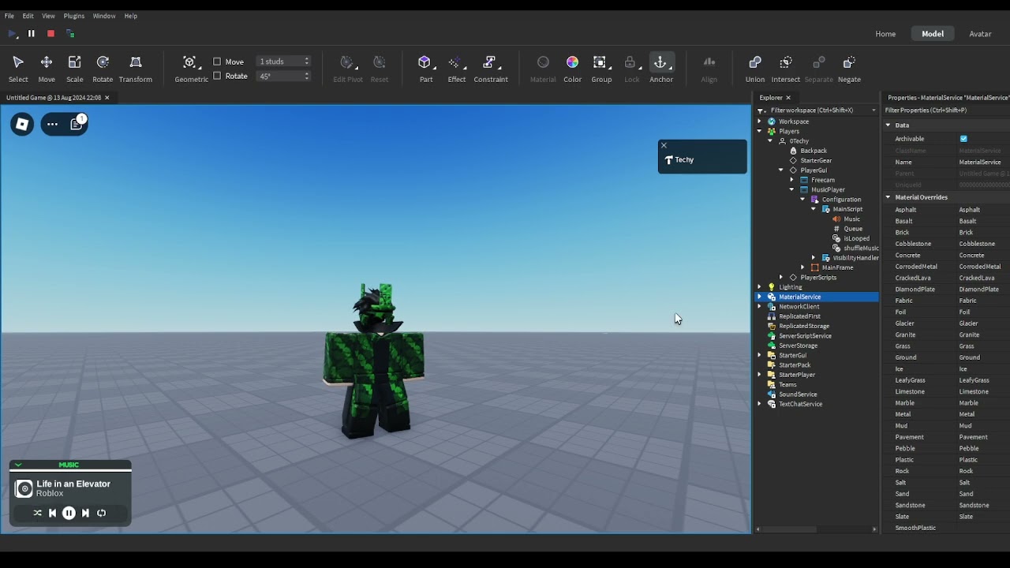Uncheck the Archivable property checkbox
Screen dimensions: 1010x568
click(963, 139)
